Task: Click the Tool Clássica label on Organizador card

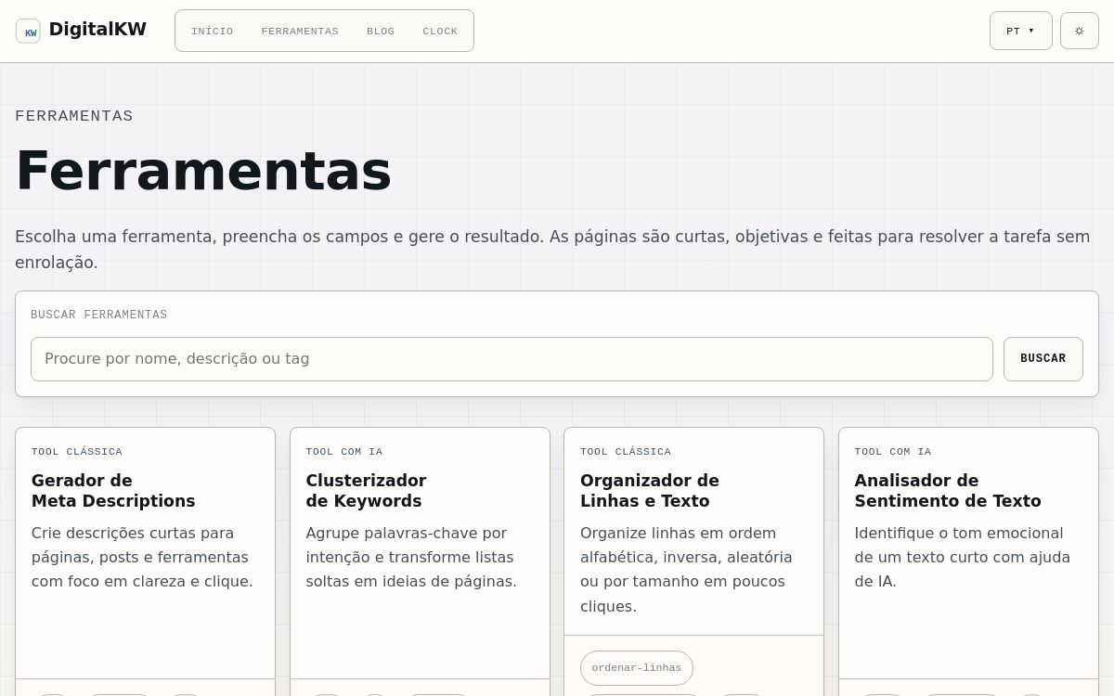Action: [626, 452]
